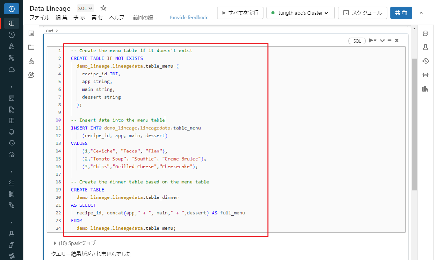Open the Assistant chat sparkle icon
This screenshot has height=260, width=434.
pos(31,75)
